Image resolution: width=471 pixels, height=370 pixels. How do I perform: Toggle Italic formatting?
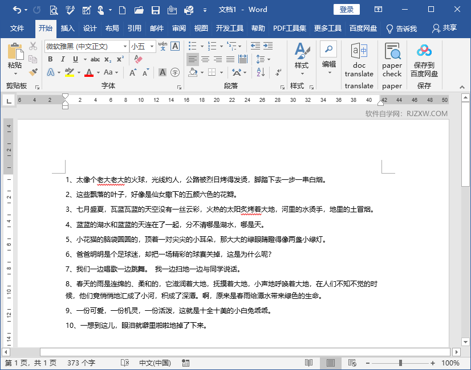(63, 59)
